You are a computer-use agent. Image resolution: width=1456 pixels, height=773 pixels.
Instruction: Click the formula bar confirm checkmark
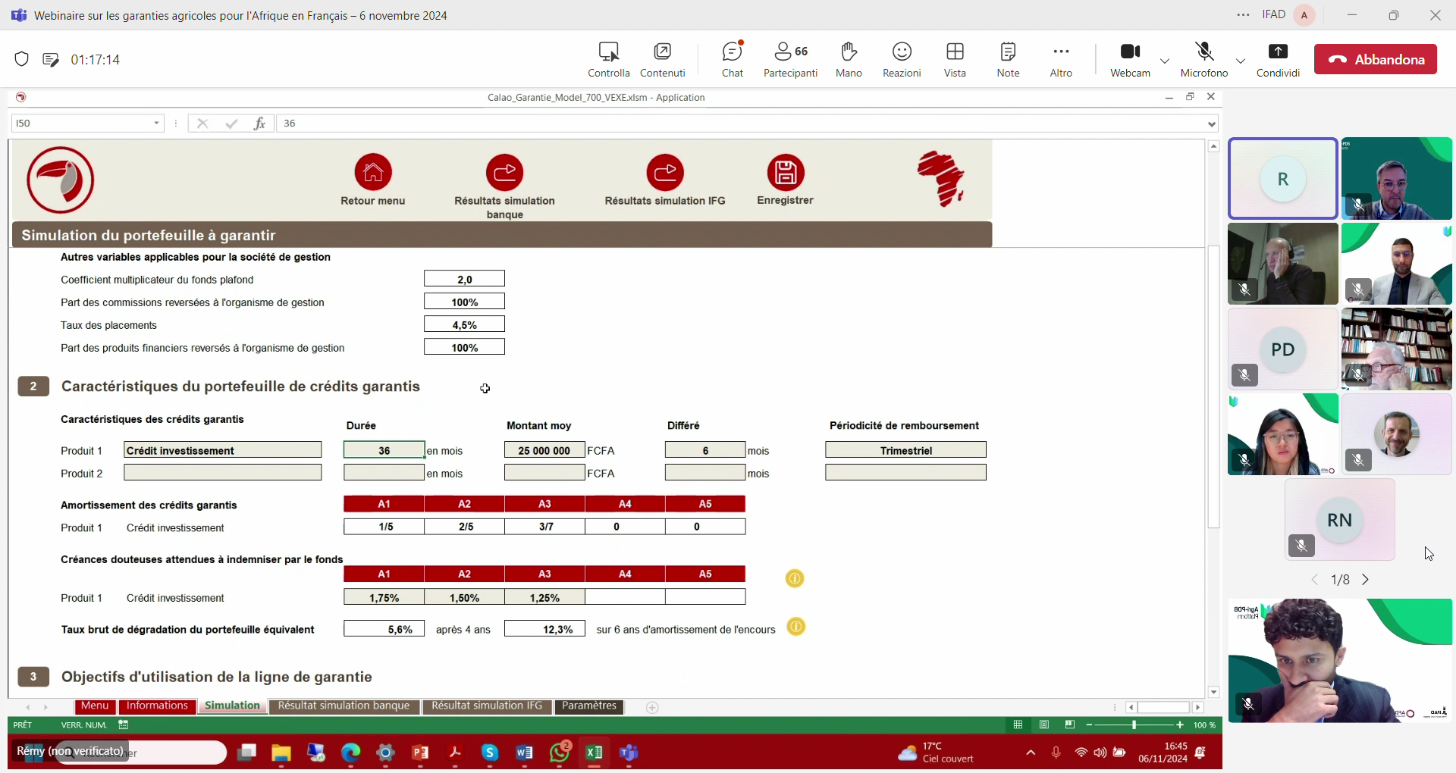tap(231, 124)
